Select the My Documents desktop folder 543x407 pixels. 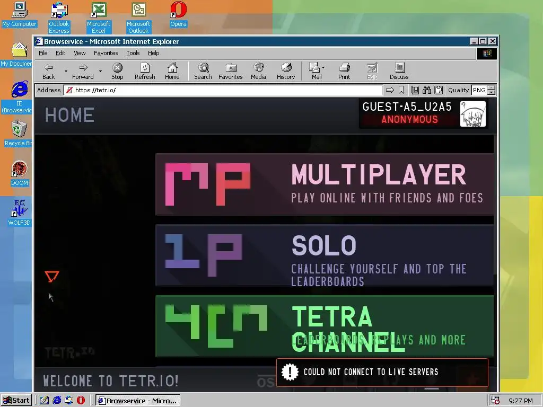16,55
